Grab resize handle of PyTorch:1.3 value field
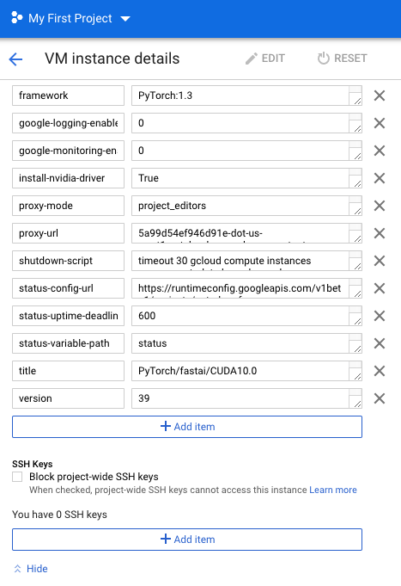Image resolution: width=401 pixels, height=586 pixels. [x=357, y=101]
